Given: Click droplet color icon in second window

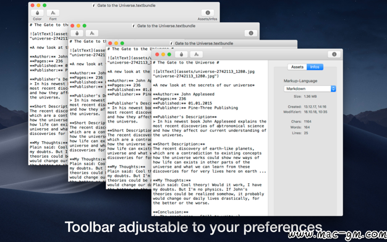Looking at the screenshot, I should click(77, 33).
